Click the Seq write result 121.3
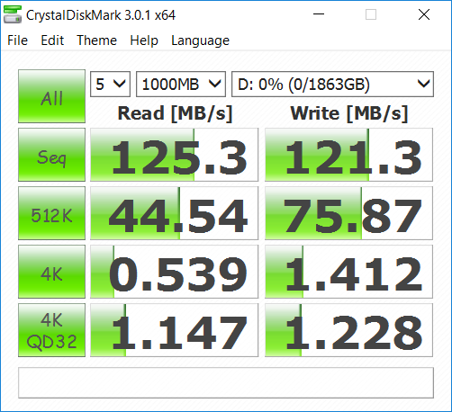The width and height of the screenshot is (452, 412). point(348,155)
